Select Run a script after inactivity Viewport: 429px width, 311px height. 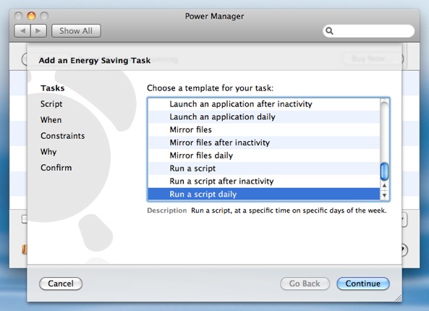click(264, 181)
